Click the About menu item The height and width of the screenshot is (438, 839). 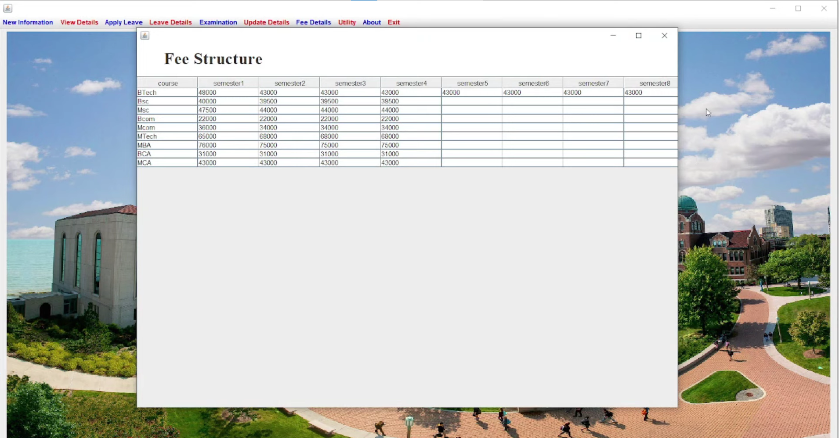[371, 22]
